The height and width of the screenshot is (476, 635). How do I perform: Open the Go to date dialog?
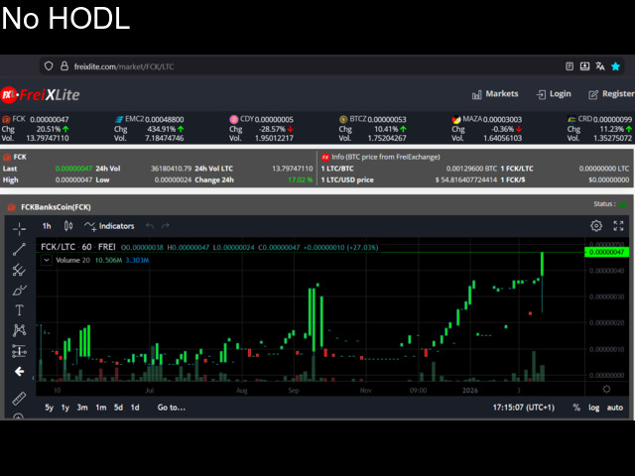click(x=172, y=408)
